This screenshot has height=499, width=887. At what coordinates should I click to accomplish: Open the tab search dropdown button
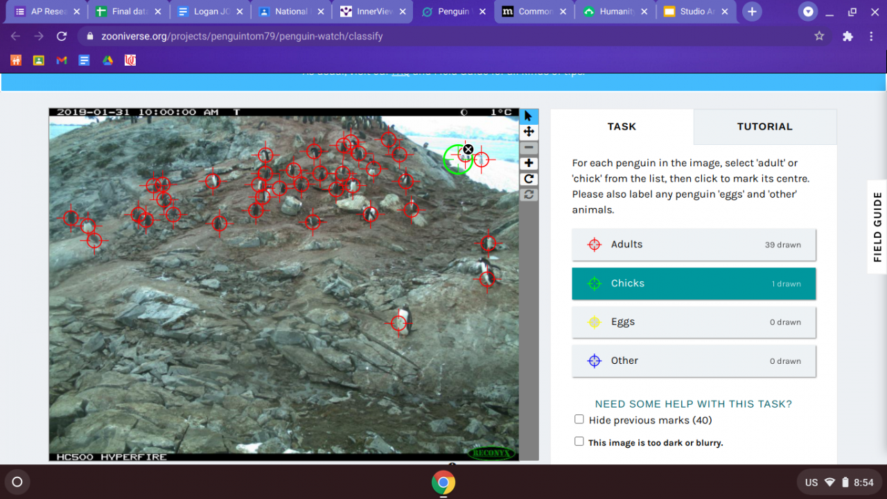(x=807, y=12)
